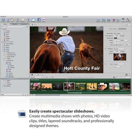Open the slideshow action gear menu
Screen dimensions: 132x132
pyautogui.click(x=38, y=75)
